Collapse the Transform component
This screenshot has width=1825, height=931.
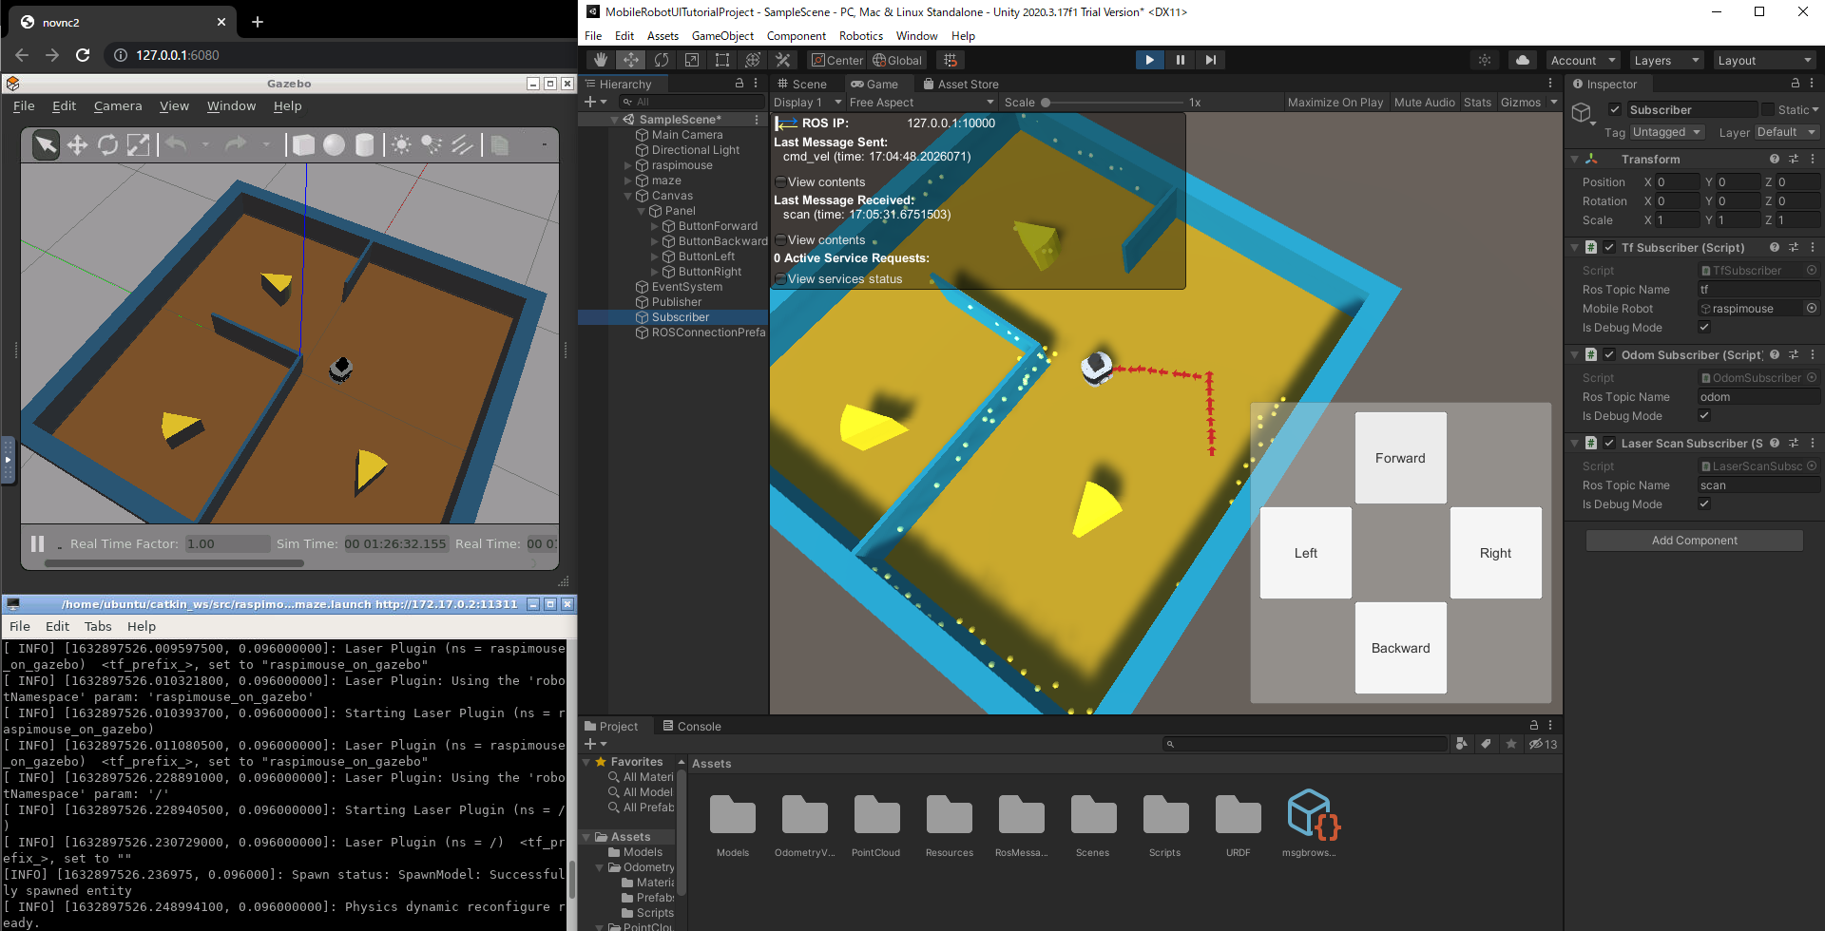point(1575,159)
